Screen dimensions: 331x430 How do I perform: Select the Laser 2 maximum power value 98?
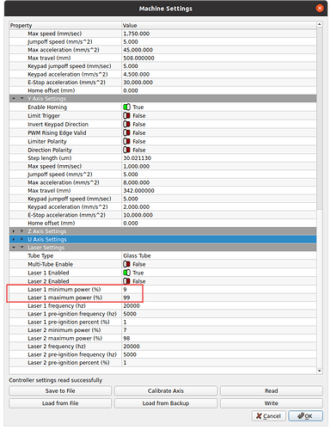126,338
